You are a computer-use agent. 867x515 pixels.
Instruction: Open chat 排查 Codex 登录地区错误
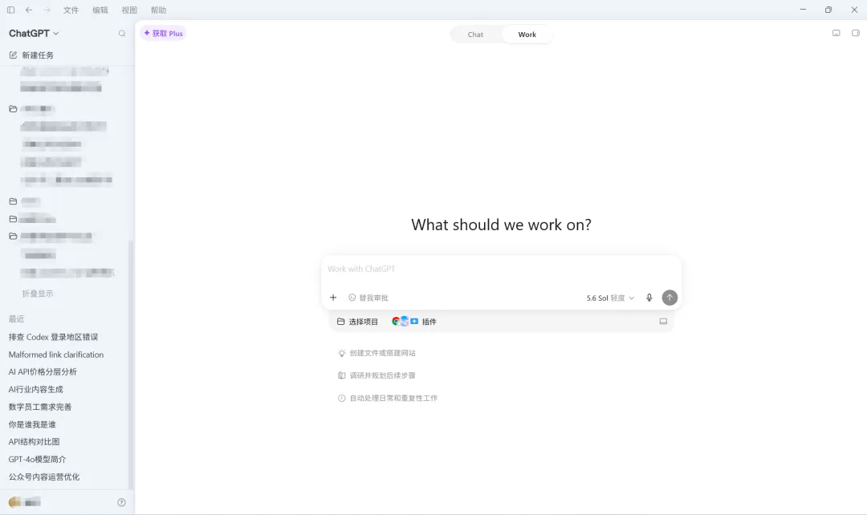(53, 337)
